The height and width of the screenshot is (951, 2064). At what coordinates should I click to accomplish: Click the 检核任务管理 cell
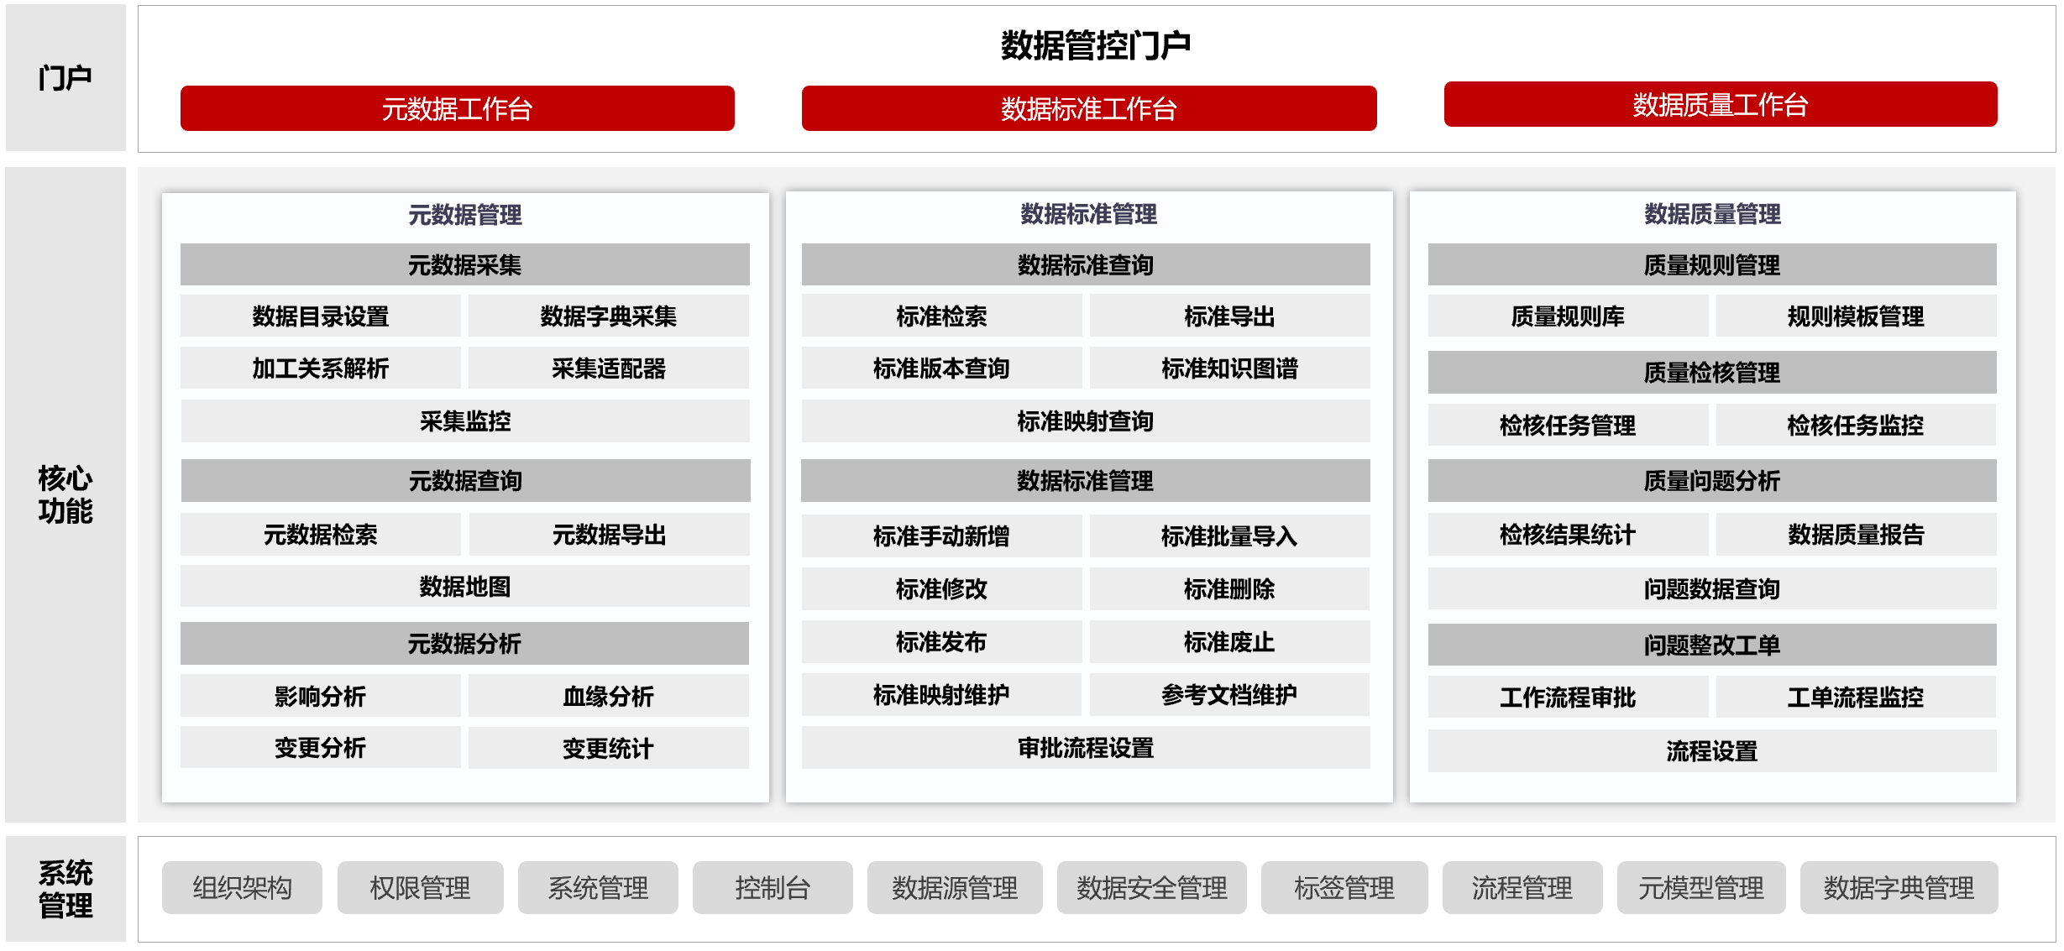(x=1569, y=425)
